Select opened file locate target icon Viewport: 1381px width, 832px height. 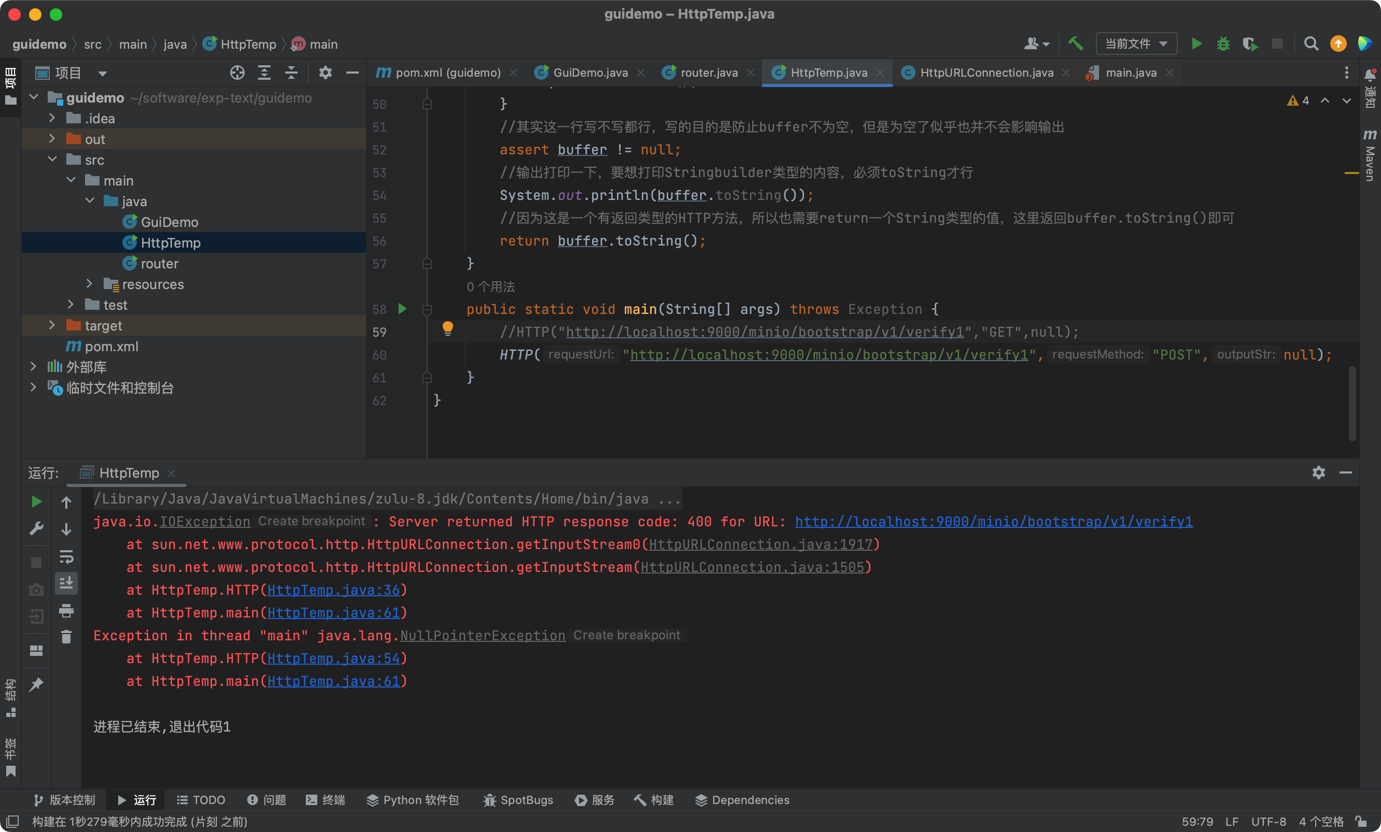[237, 73]
